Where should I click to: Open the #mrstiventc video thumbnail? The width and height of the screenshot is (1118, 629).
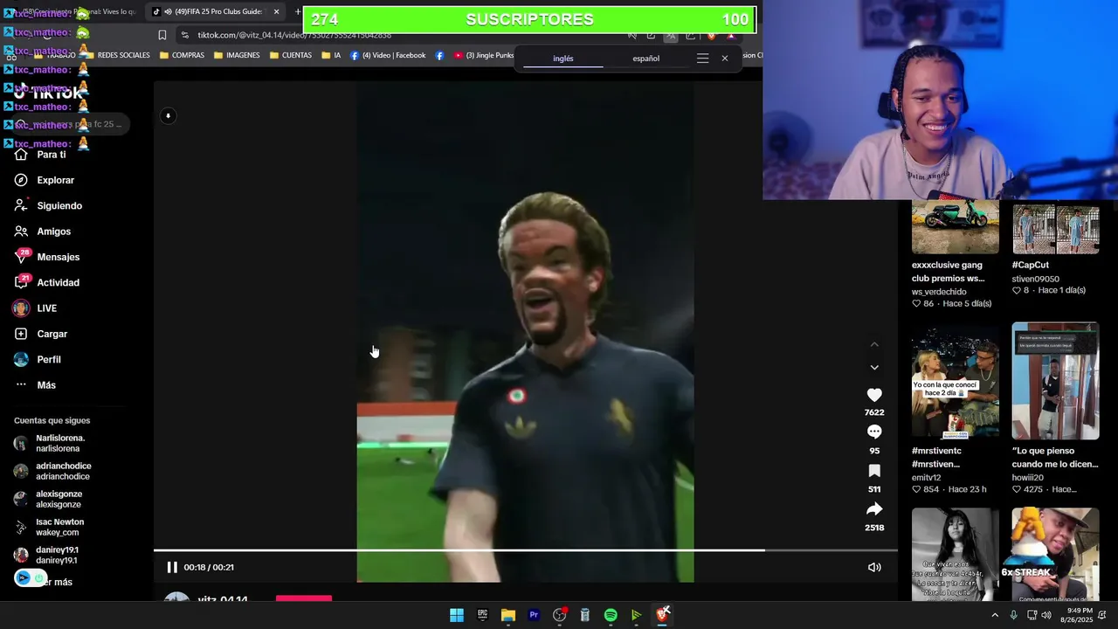tap(955, 381)
